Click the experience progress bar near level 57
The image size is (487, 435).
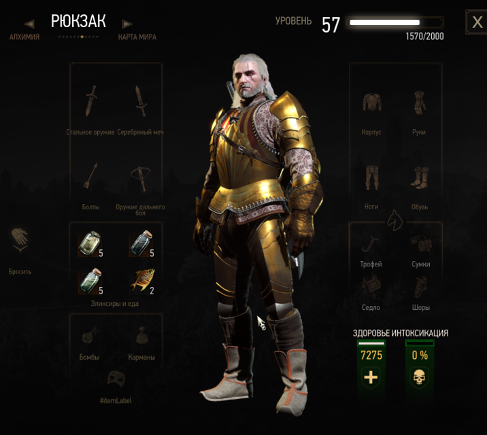click(x=394, y=22)
